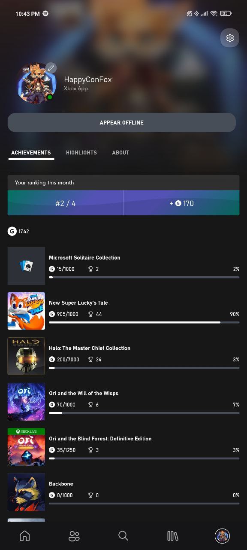
Task: Open Halo: The Master Chief Collection entry
Action: point(123,356)
